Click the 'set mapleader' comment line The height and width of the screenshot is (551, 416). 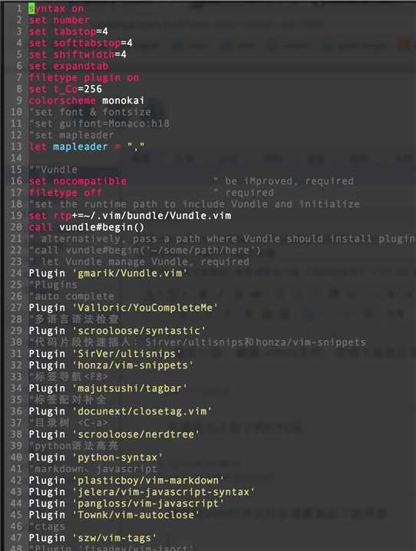click(72, 135)
